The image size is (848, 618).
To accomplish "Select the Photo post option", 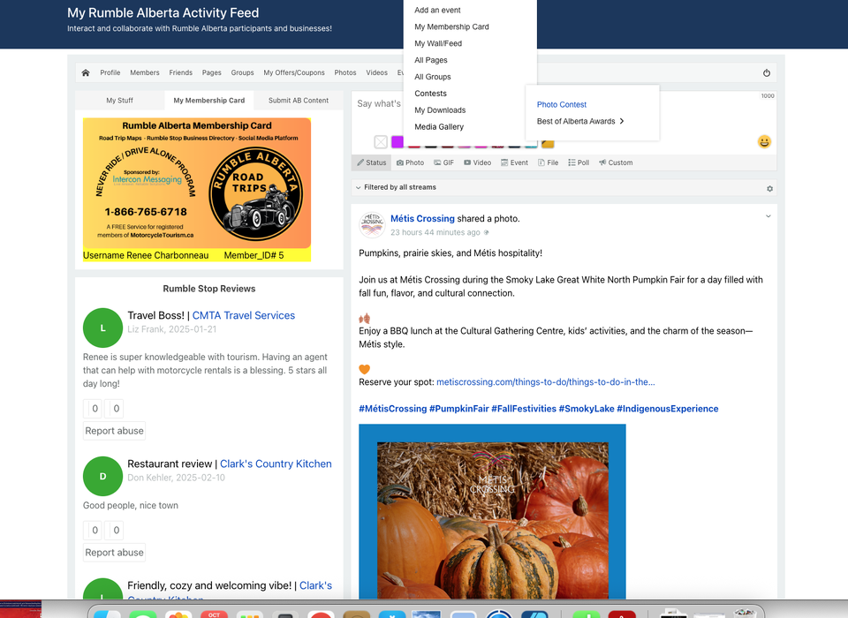I will (410, 163).
